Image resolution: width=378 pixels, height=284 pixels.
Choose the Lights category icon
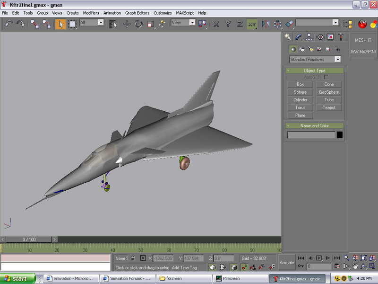(x=310, y=49)
